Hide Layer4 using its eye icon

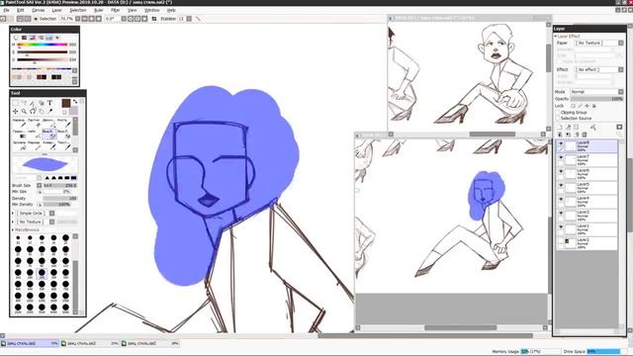561,199
